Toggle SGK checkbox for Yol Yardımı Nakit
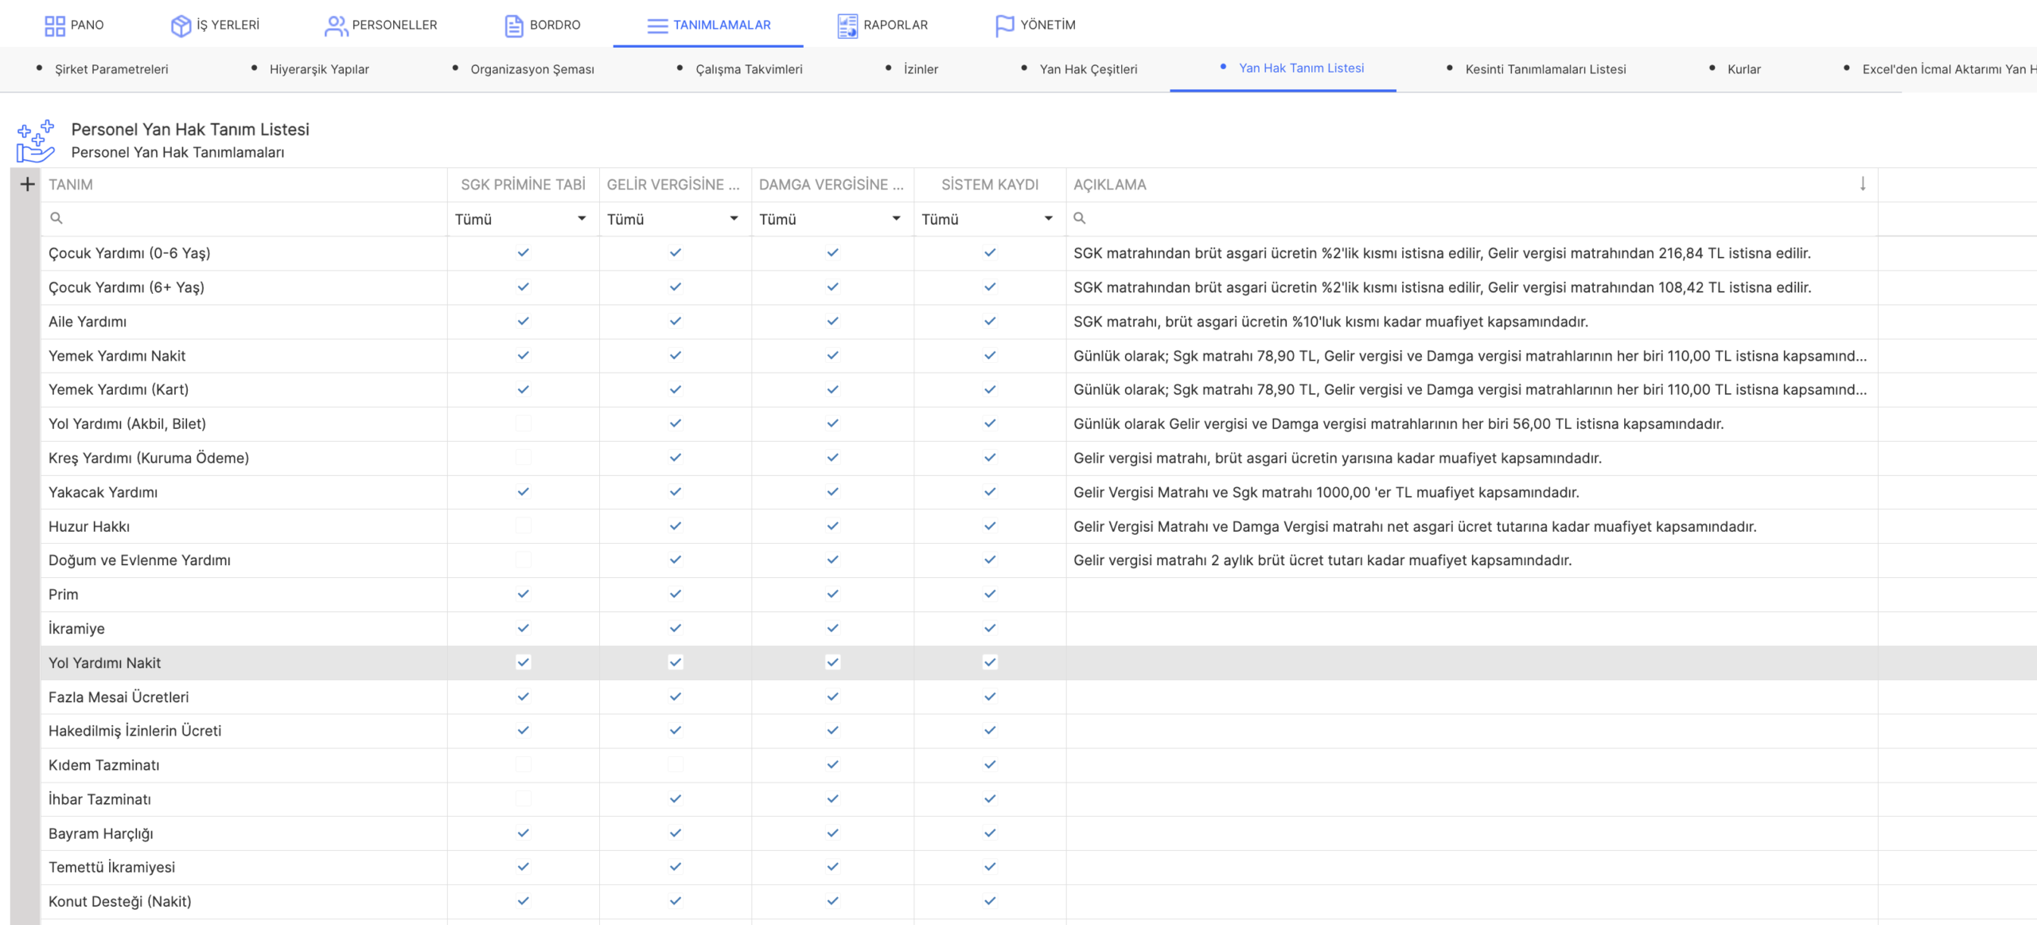 [x=523, y=662]
